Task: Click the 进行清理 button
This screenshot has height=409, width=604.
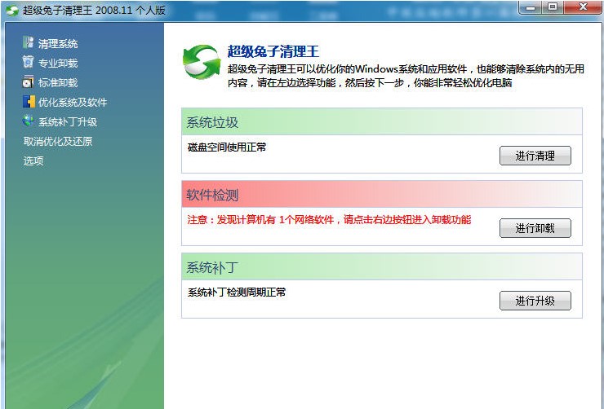Action: (x=535, y=156)
